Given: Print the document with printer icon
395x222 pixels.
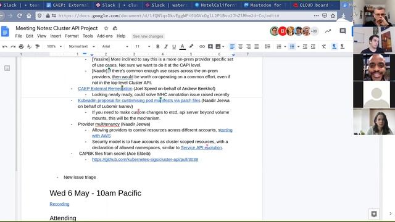Looking at the screenshot, I should [21, 47].
